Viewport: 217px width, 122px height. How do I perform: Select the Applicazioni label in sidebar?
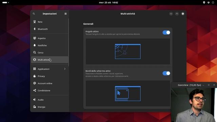(44, 69)
